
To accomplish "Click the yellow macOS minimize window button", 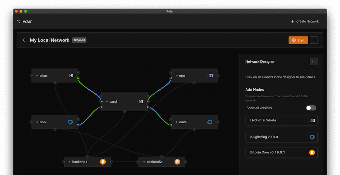I will tap(21, 11).
